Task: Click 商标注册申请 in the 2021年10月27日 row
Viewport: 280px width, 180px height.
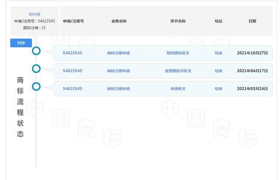Action: [118, 53]
